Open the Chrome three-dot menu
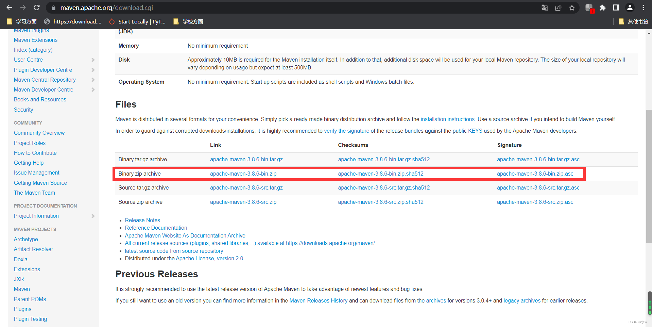The height and width of the screenshot is (327, 652). [x=643, y=7]
